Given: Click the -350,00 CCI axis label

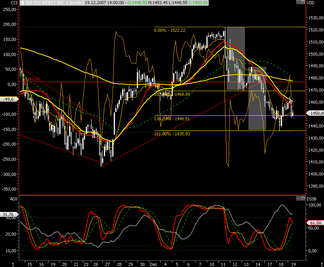Looking at the screenshot, I should tap(9, 189).
